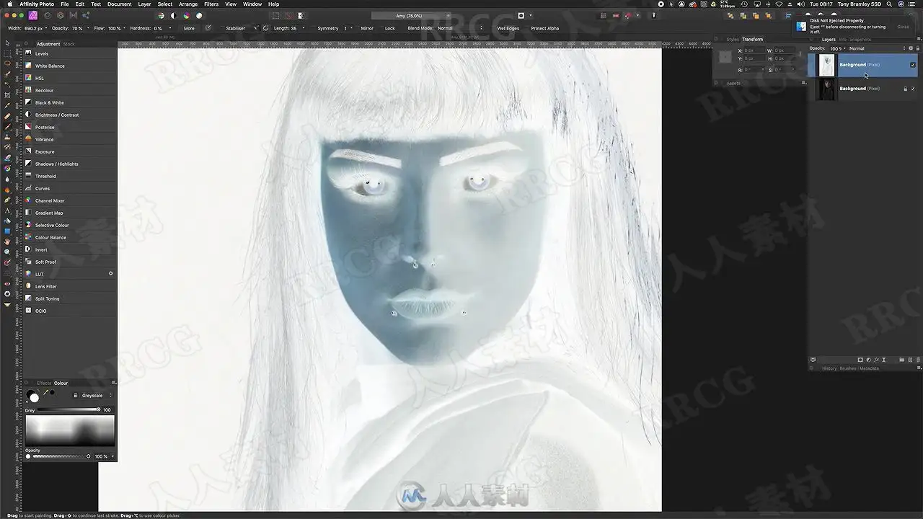Toggle force pressure icon beside More

point(208,28)
